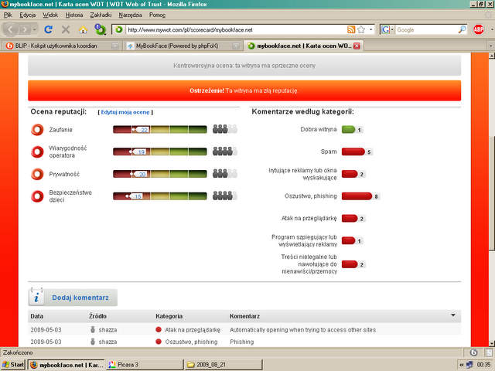
Task: Open the Plik menu
Action: point(8,15)
